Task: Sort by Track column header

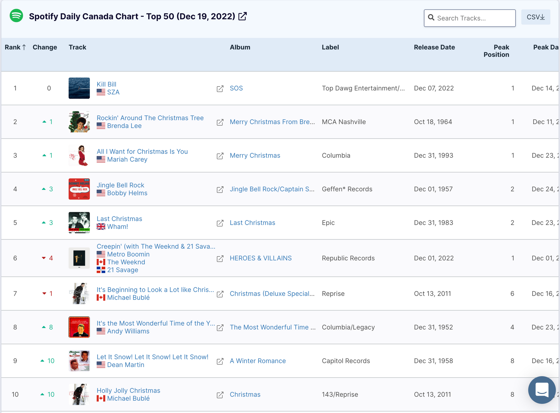Action: click(78, 47)
